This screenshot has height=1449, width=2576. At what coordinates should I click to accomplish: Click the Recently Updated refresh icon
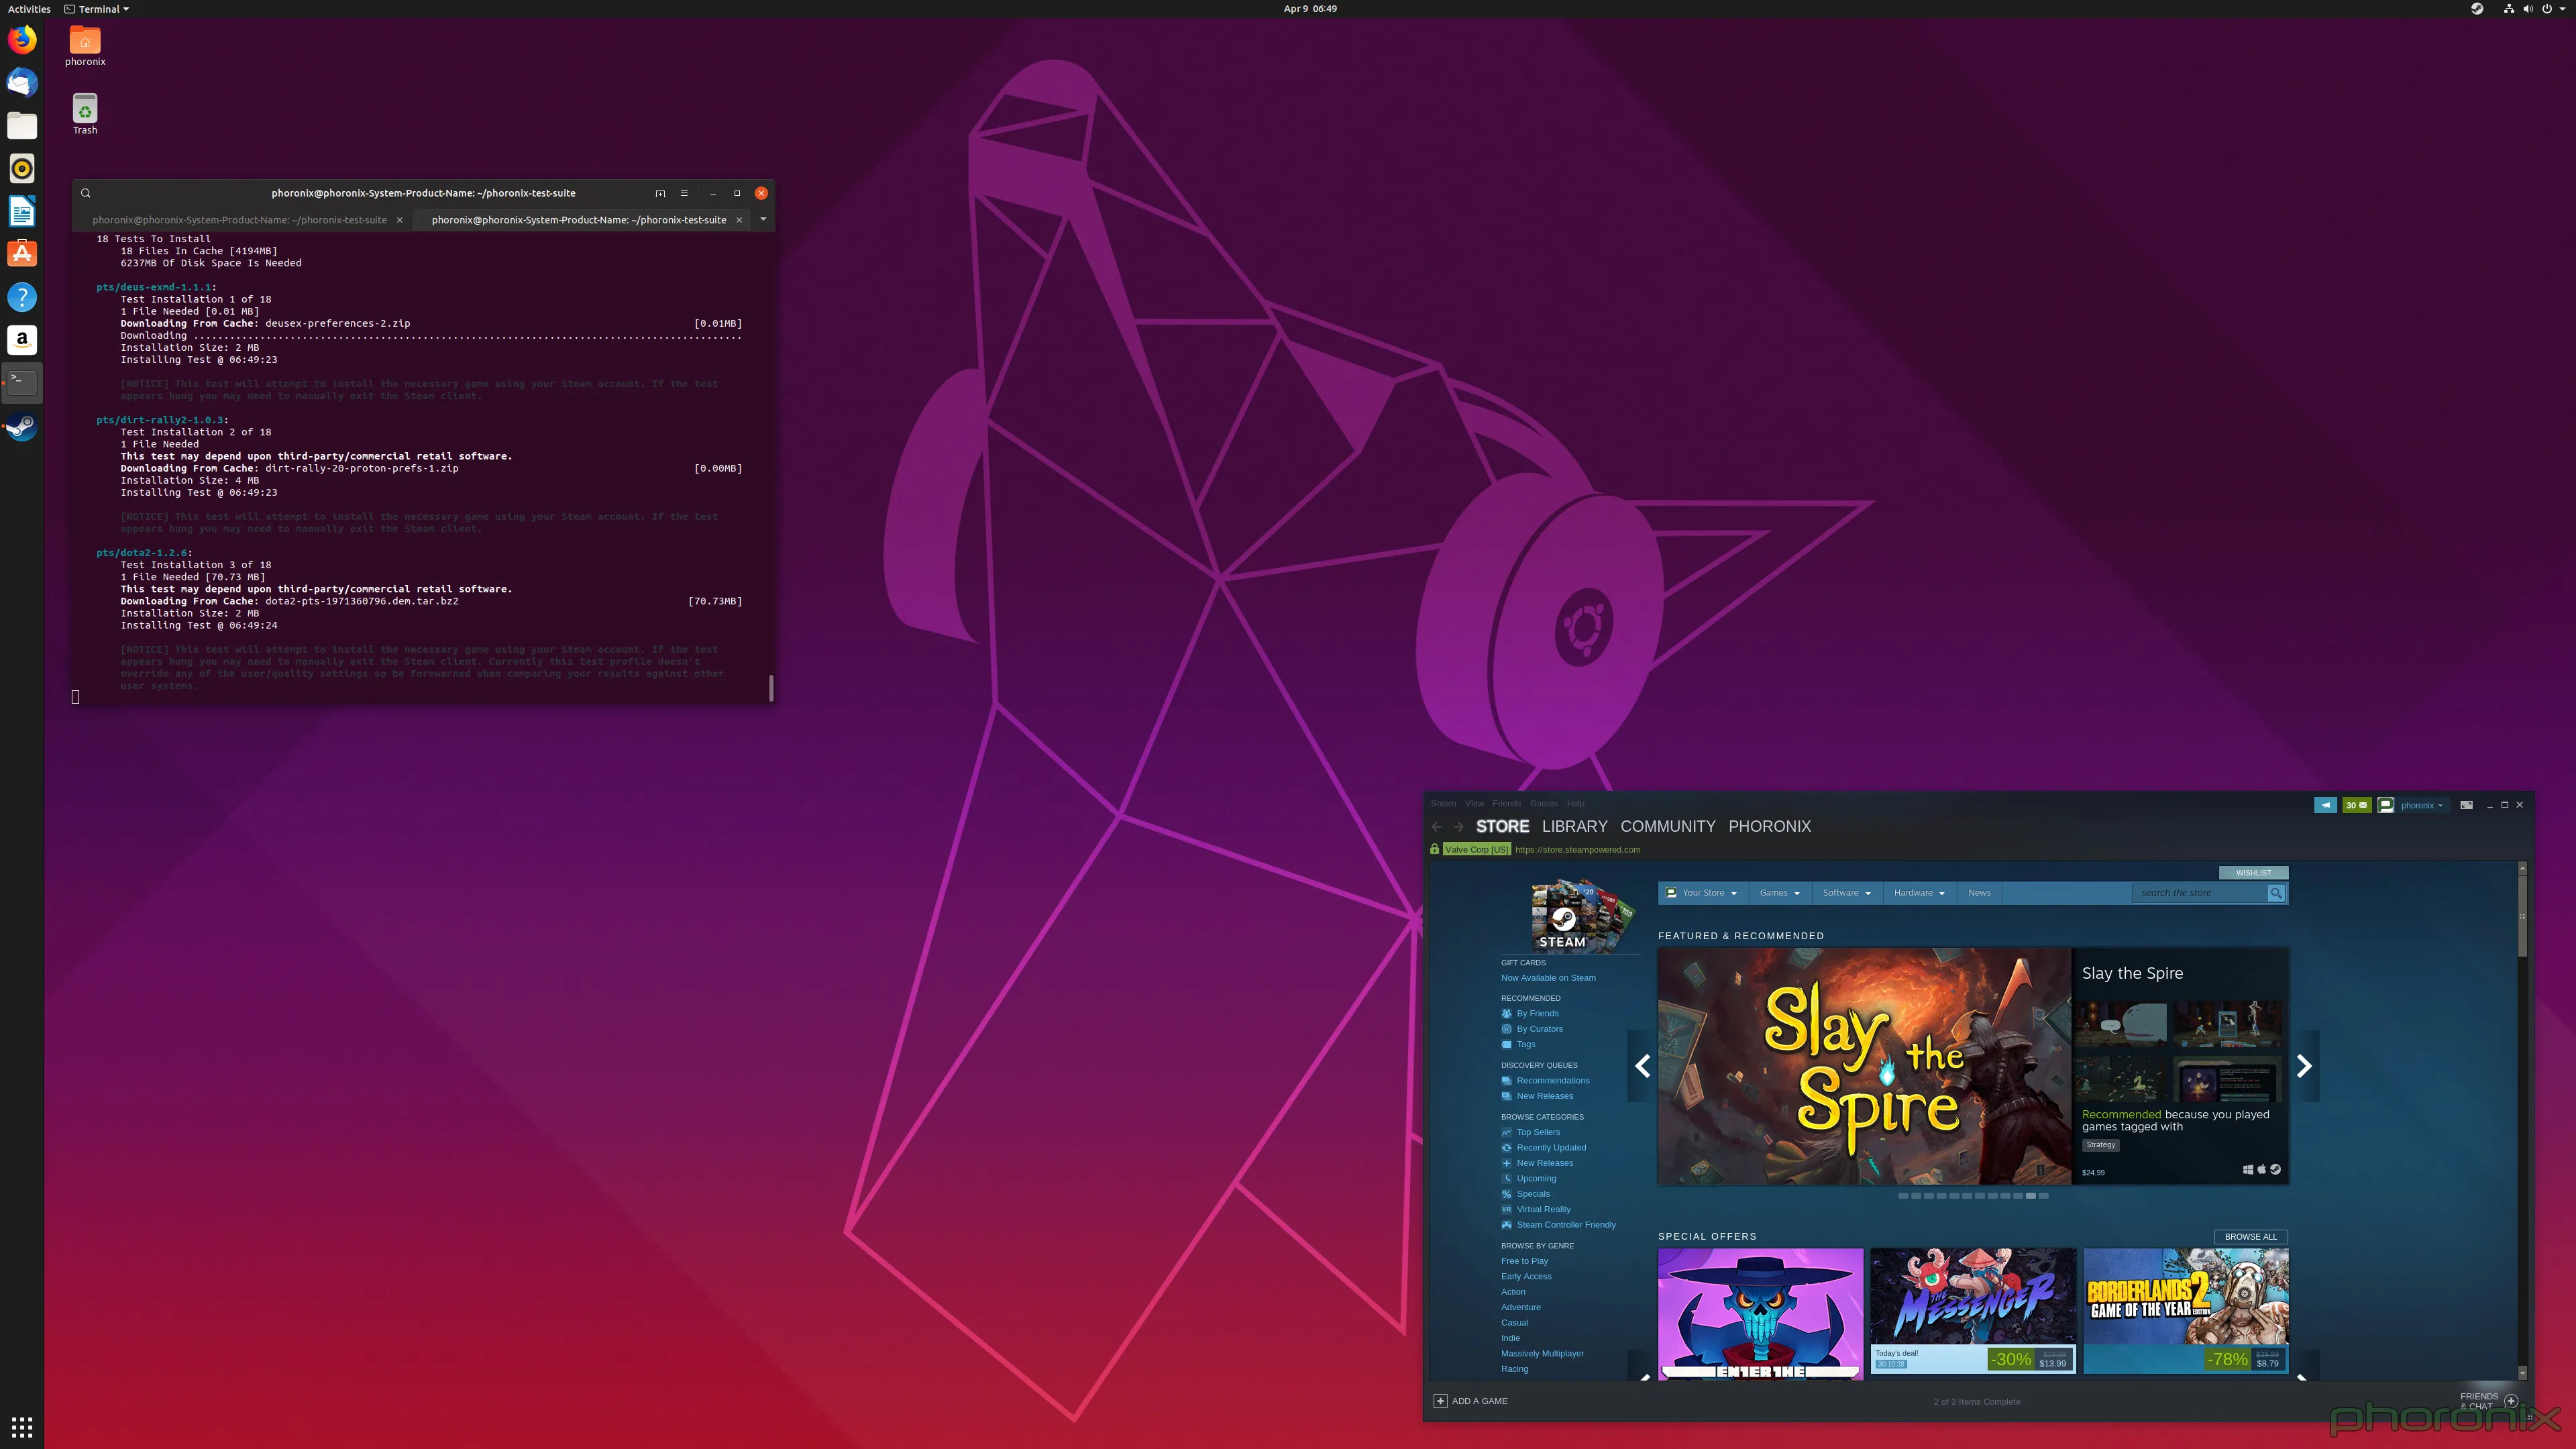coord(1506,1148)
